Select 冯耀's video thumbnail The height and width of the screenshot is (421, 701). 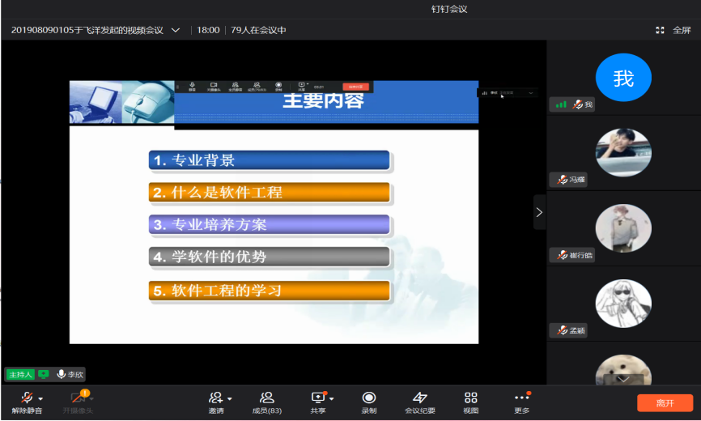click(623, 152)
